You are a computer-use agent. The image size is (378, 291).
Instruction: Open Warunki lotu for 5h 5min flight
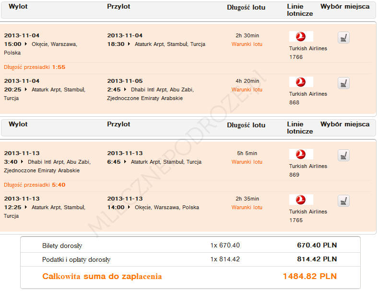247,162
